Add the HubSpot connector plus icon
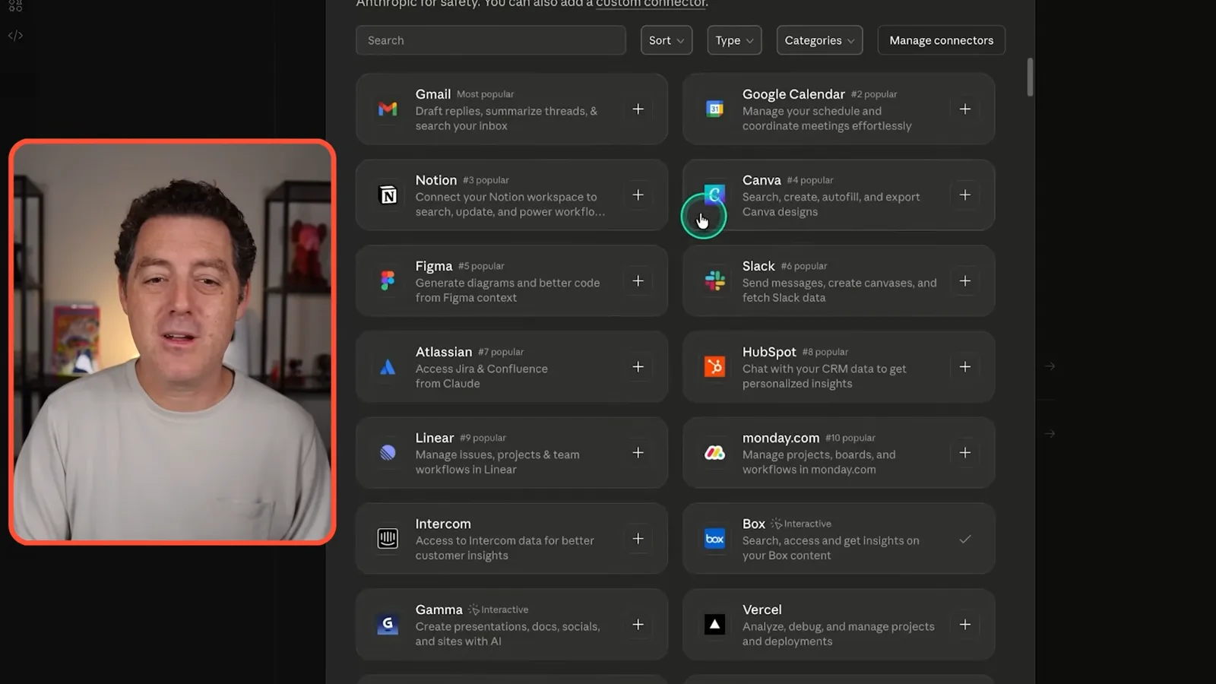This screenshot has height=684, width=1216. coord(964,367)
